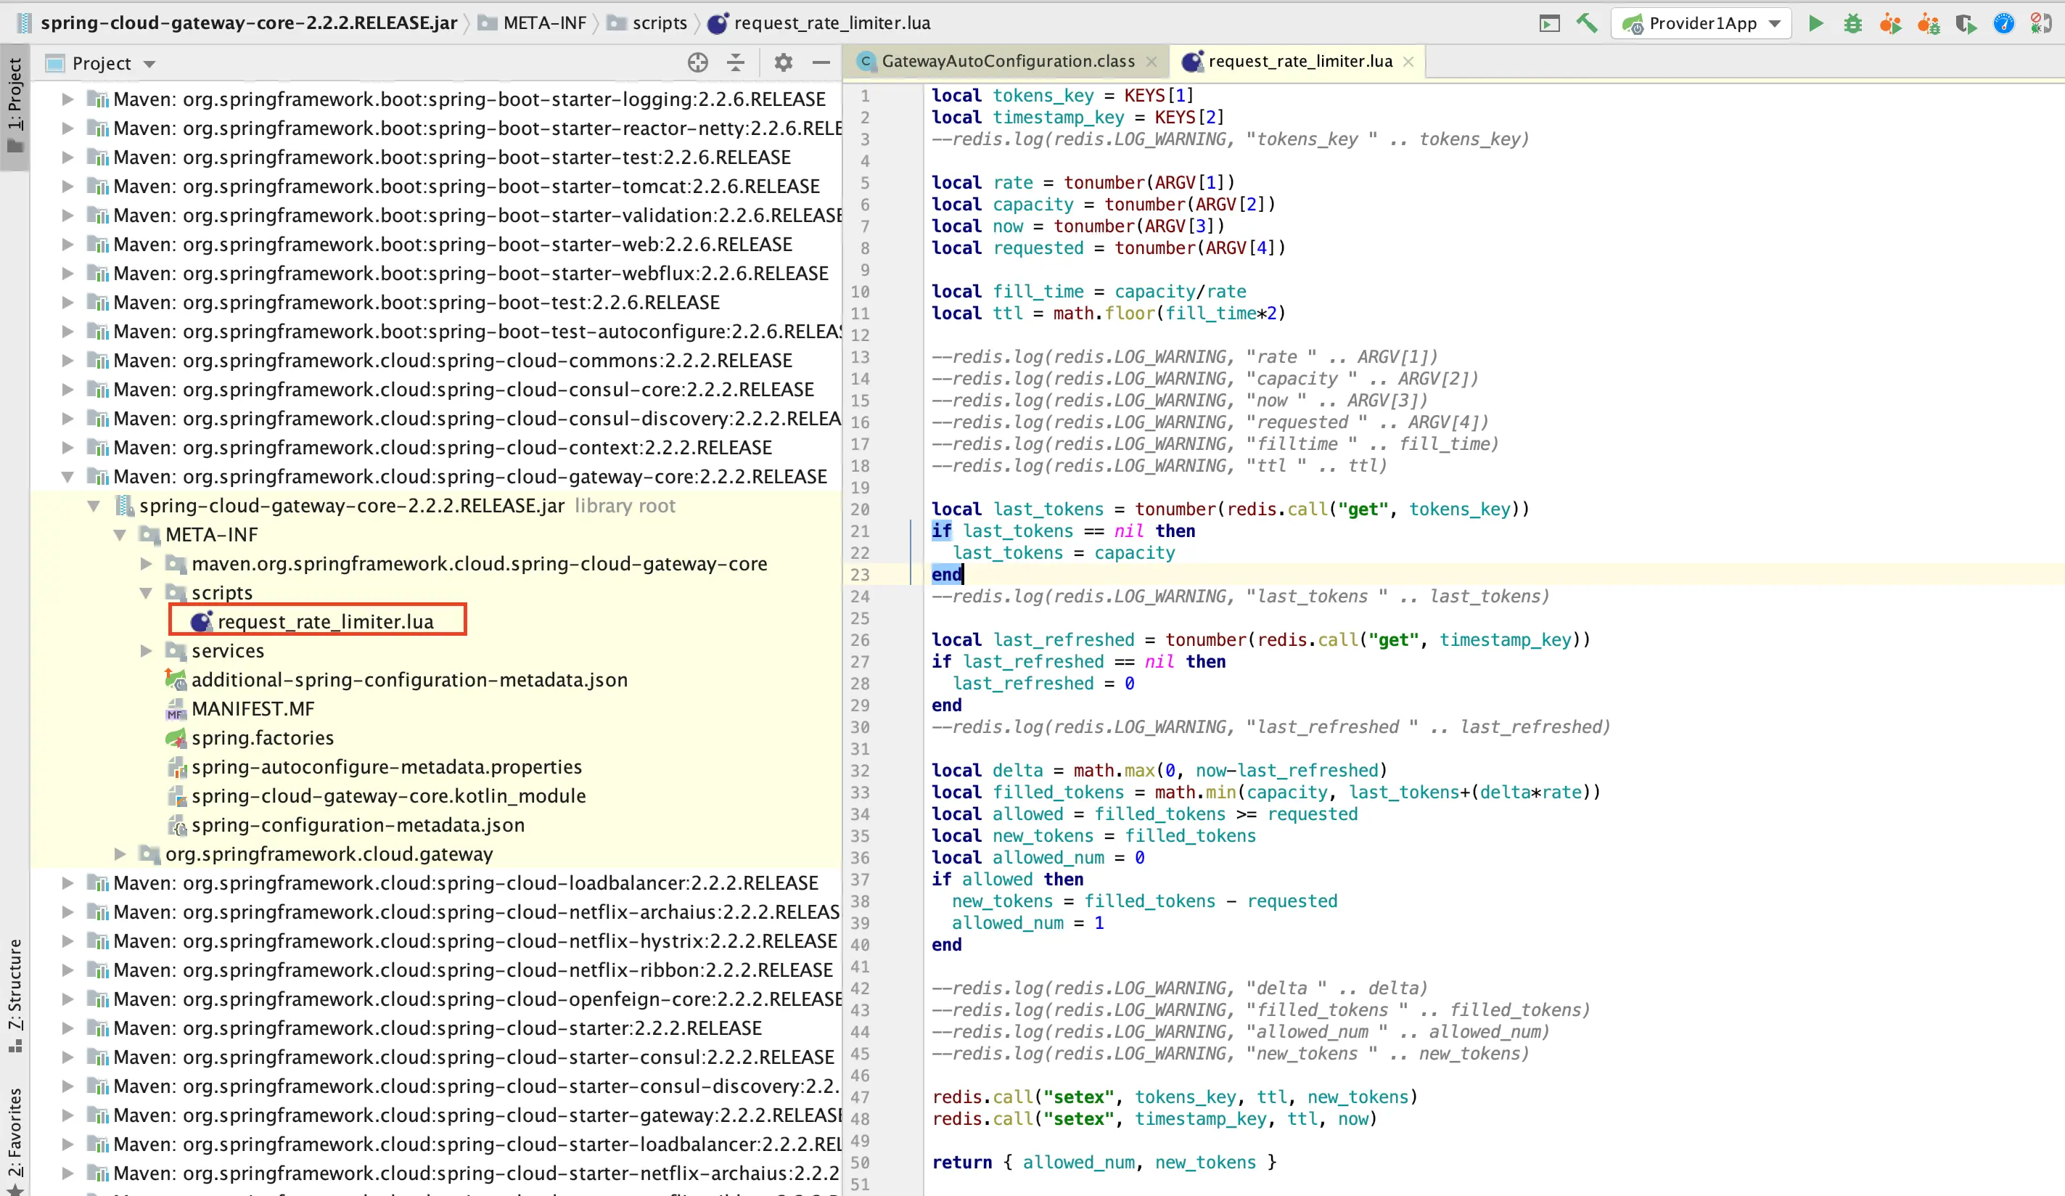Open Project panel gear settings
Image resolution: width=2065 pixels, height=1196 pixels.
[784, 62]
